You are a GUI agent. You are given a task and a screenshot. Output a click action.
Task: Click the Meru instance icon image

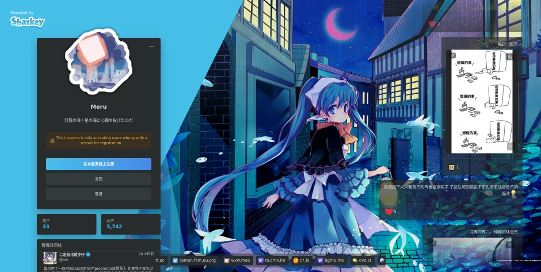98,61
